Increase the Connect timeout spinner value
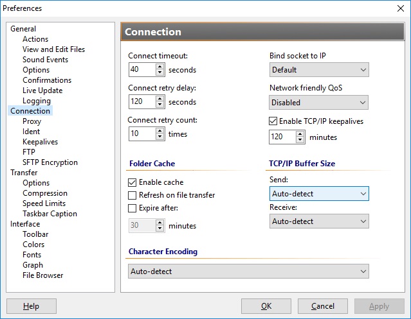The height and width of the screenshot is (319, 411). pyautogui.click(x=160, y=66)
